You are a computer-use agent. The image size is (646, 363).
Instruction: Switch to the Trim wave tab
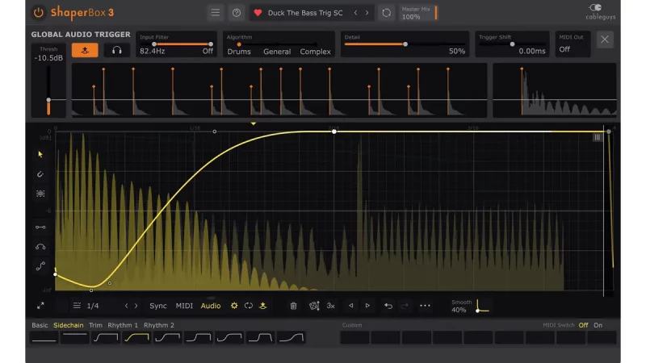tap(95, 325)
